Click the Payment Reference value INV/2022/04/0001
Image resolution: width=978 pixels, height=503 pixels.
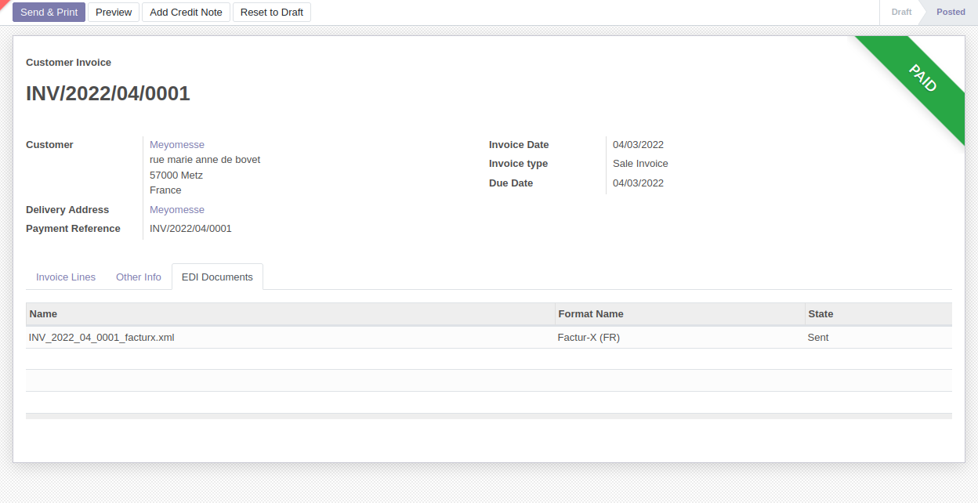(190, 229)
